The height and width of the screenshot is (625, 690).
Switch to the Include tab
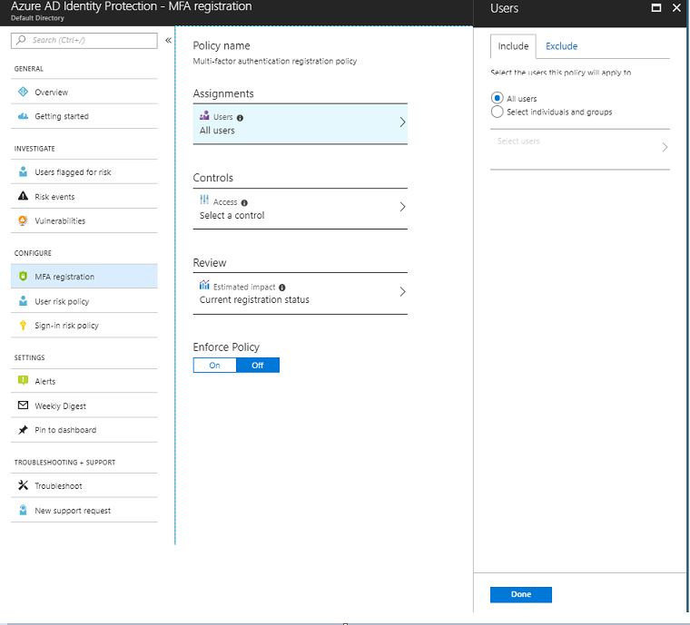(513, 46)
